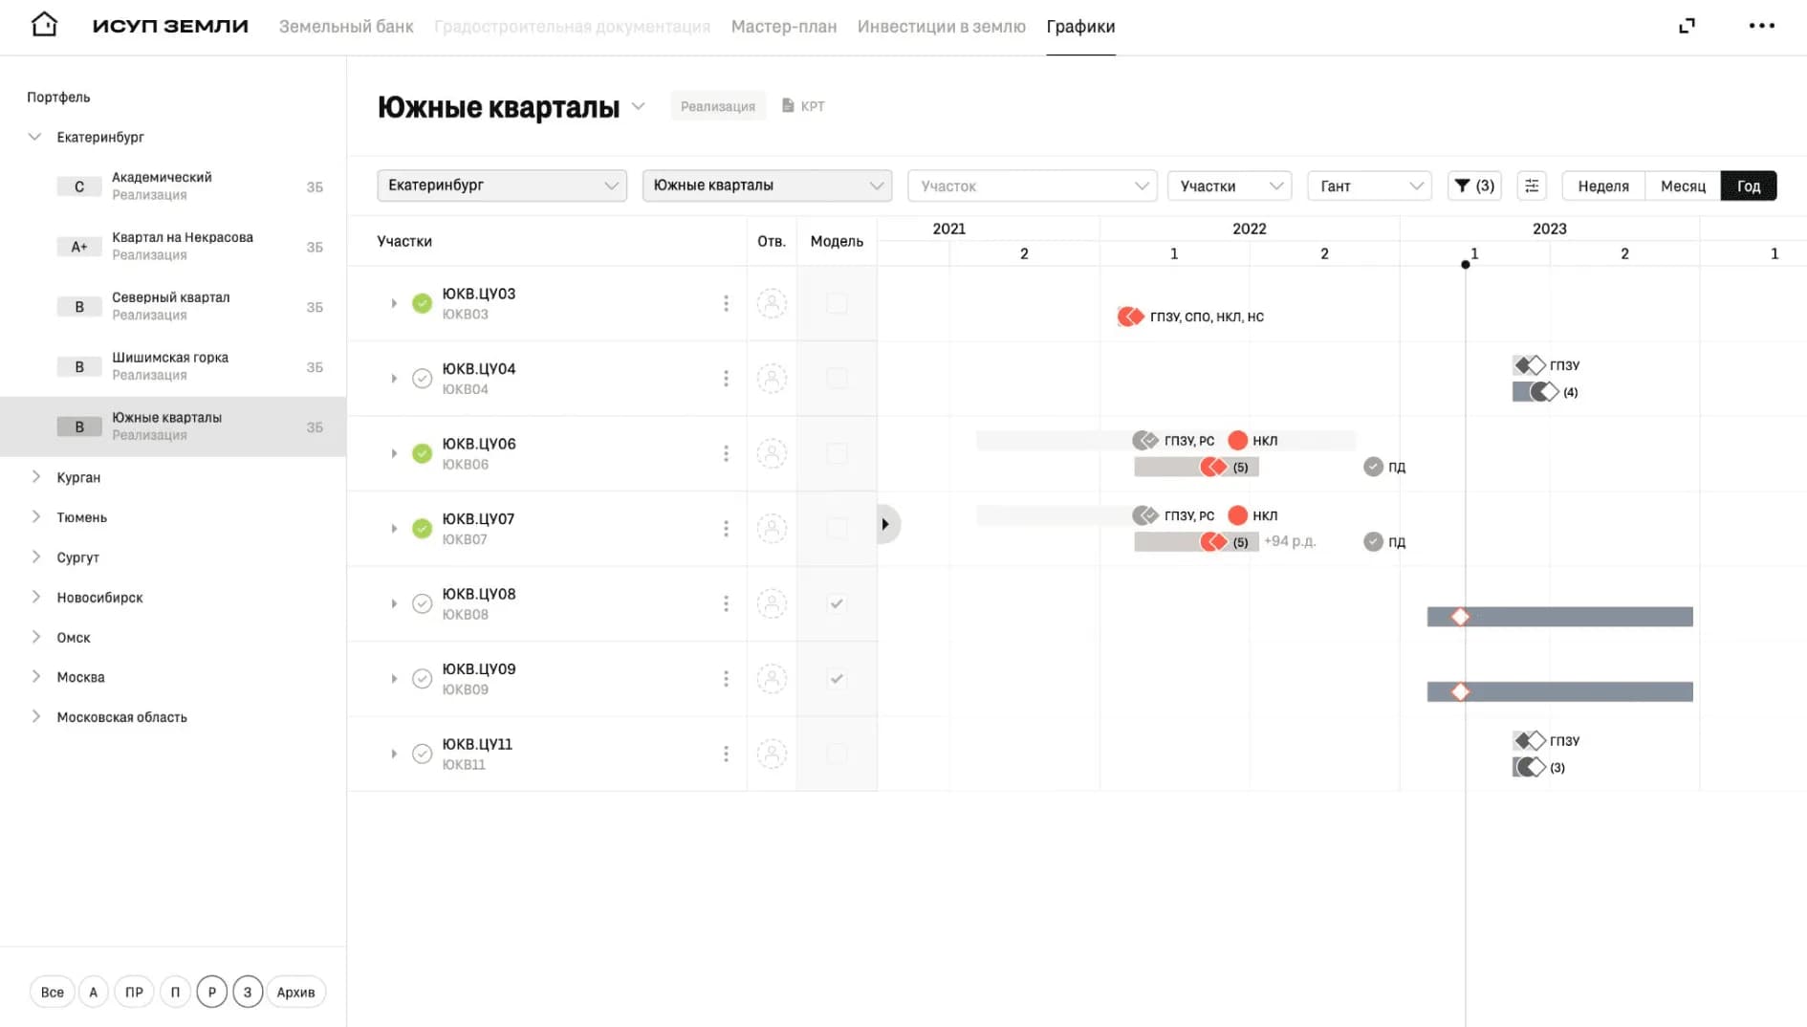This screenshot has width=1807, height=1027.
Task: Open the filter icon showing (3)
Action: 1474,186
